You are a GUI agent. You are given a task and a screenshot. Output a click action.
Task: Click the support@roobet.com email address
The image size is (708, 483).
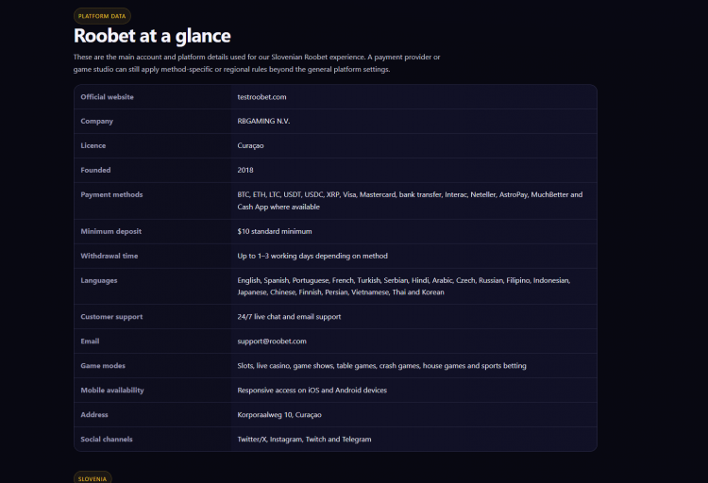pyautogui.click(x=272, y=341)
